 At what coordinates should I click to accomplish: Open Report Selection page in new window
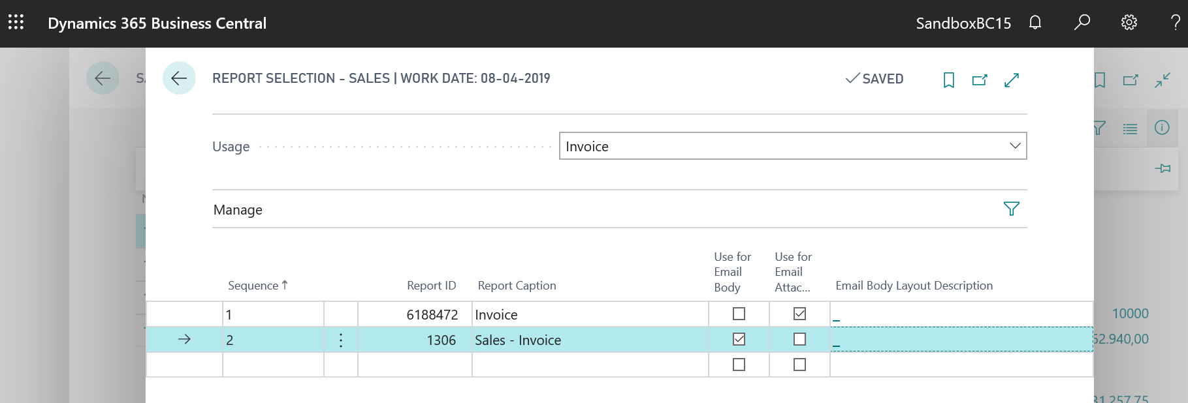tap(980, 80)
